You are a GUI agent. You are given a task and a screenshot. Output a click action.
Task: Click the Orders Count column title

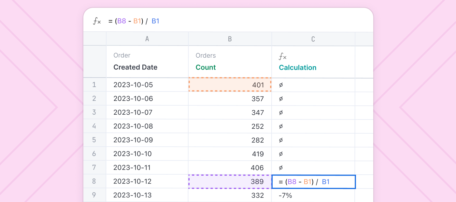point(206,67)
